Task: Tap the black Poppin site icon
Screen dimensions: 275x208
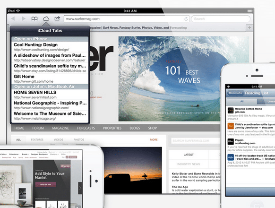Action: (231, 141)
